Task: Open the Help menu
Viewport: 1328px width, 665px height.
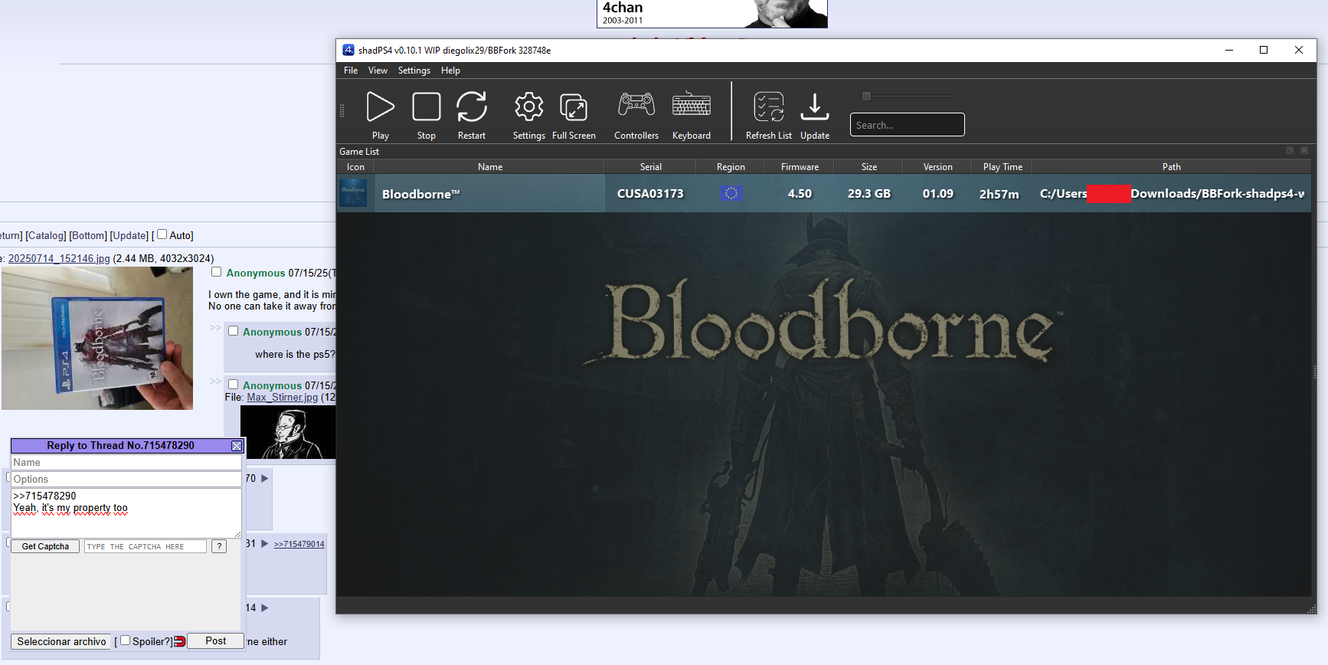Action: click(x=450, y=70)
